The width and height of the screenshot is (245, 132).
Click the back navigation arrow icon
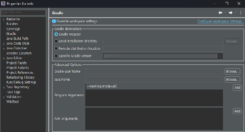tap(220, 13)
